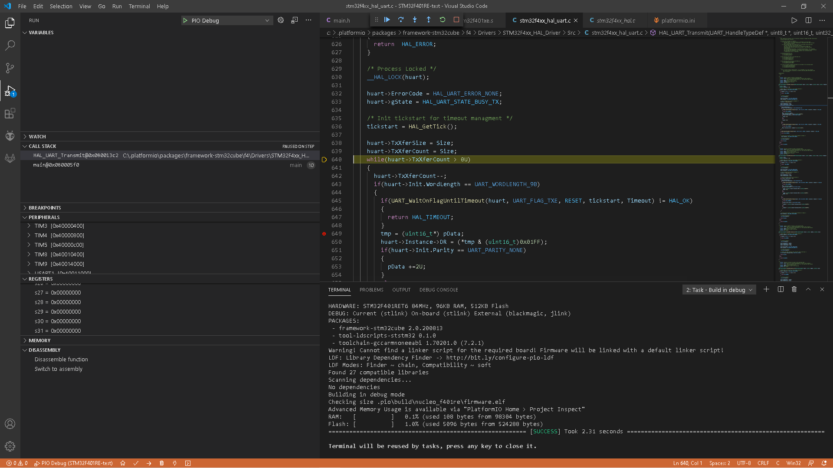This screenshot has height=468, width=833.
Task: Open PlatformIO Home from the status bar
Action: point(123,463)
